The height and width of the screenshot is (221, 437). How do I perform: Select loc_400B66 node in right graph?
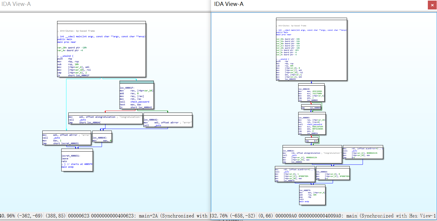[x=333, y=174]
